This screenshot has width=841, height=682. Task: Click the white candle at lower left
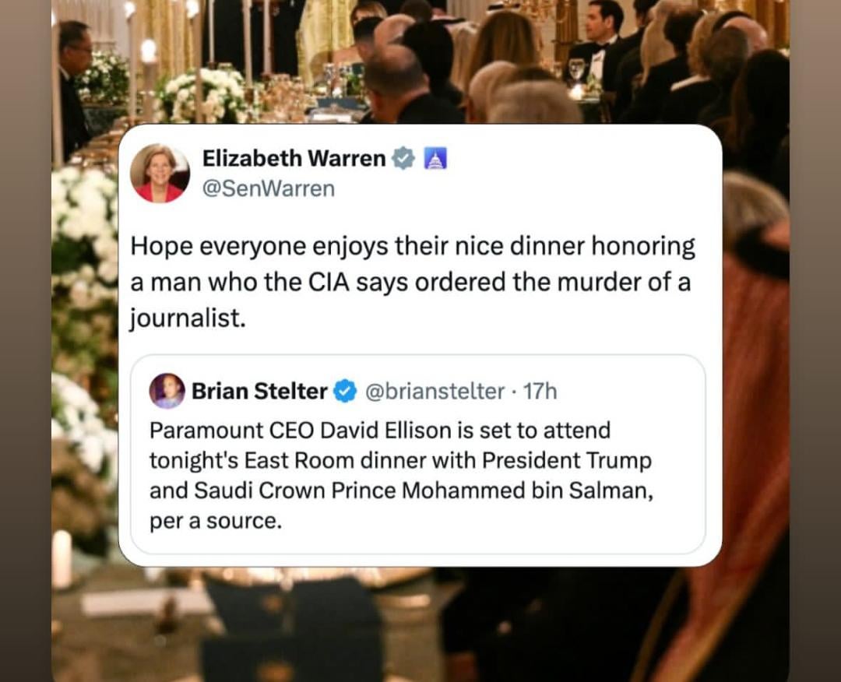point(62,559)
